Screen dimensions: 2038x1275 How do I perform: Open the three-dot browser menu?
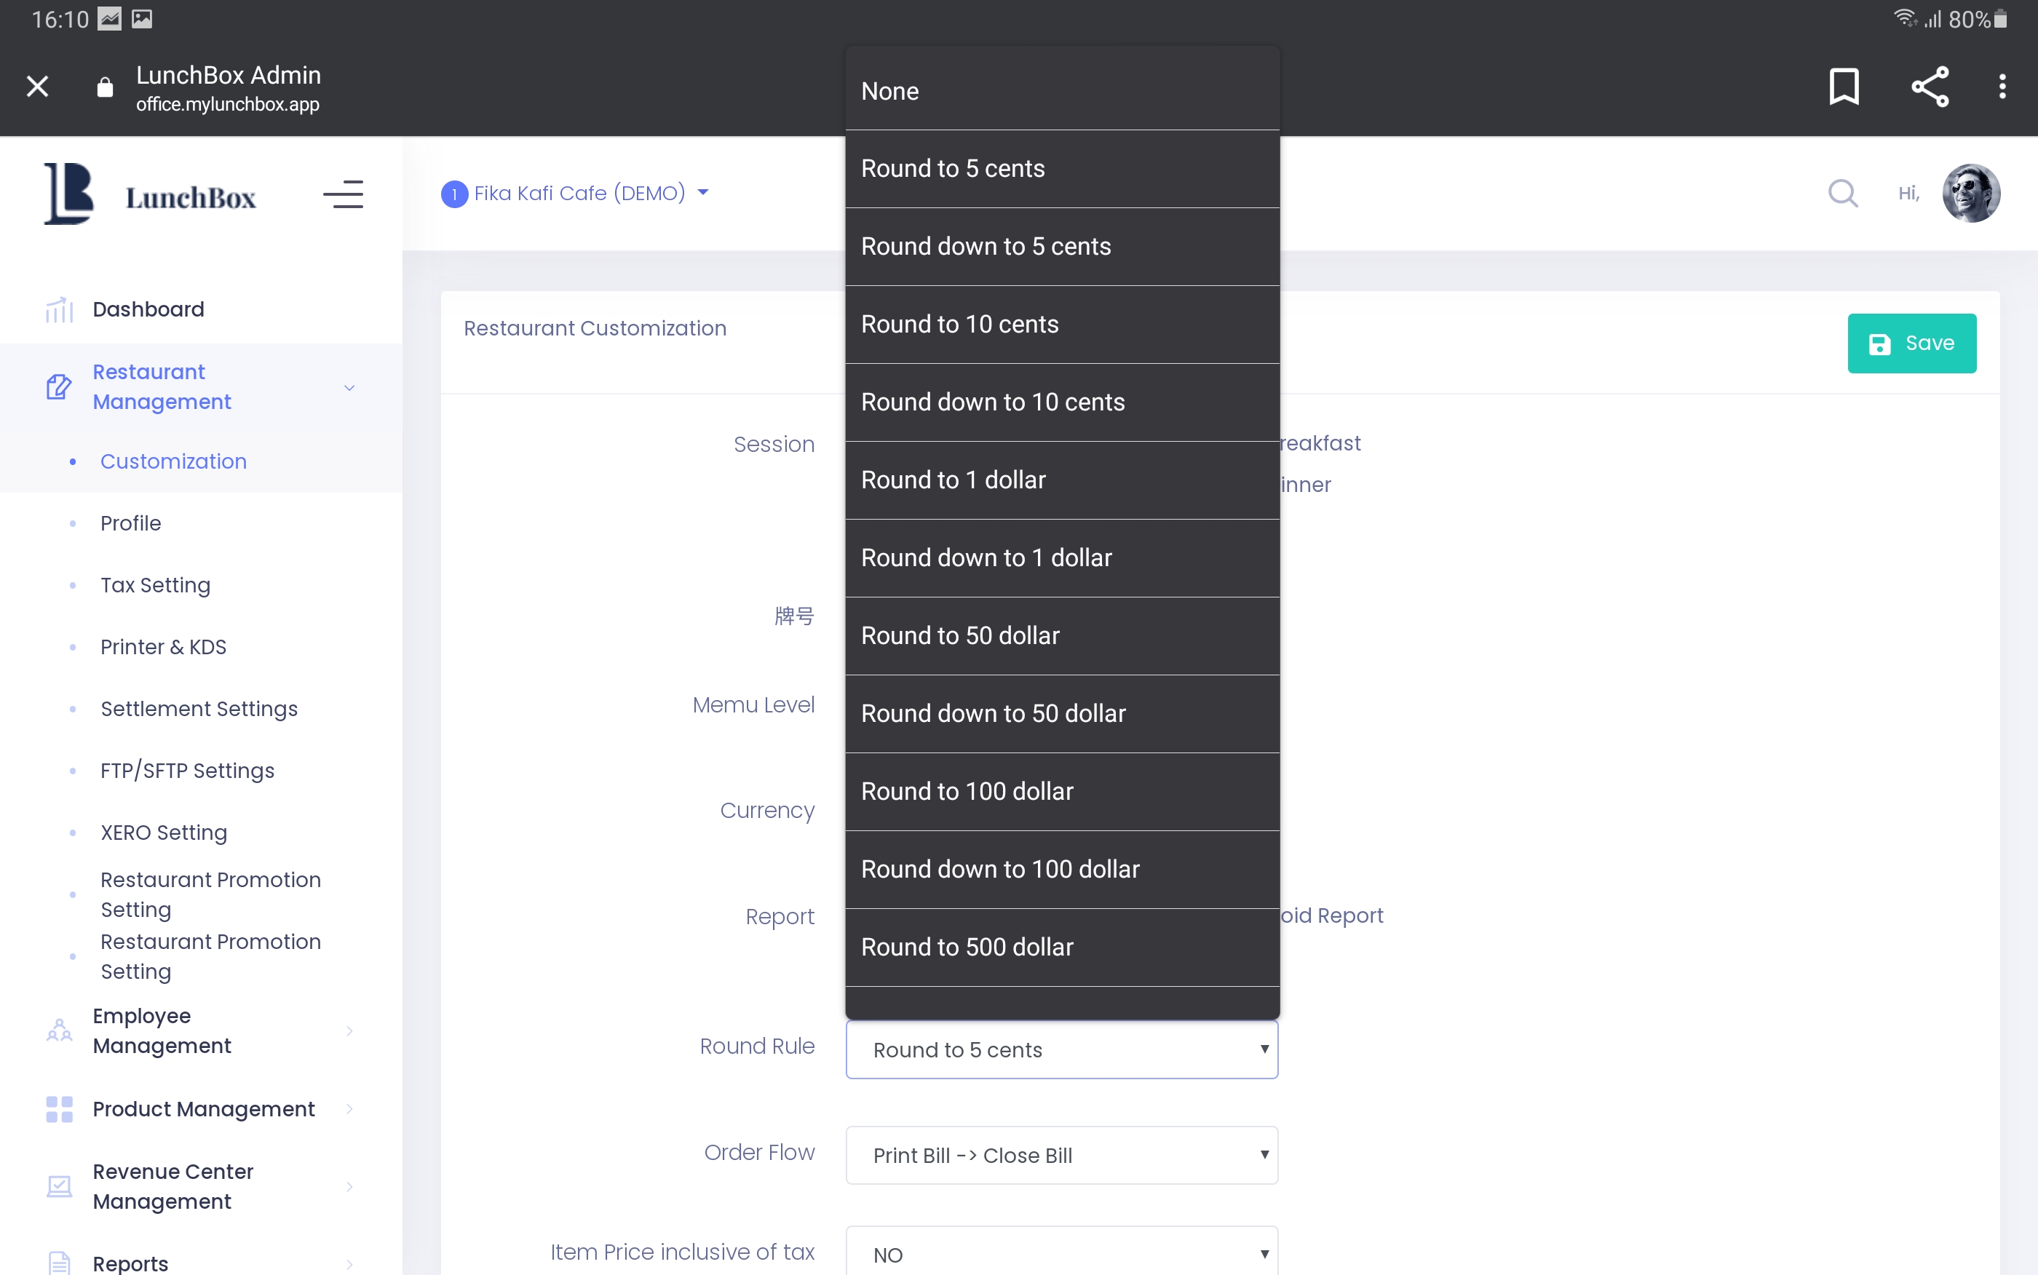tap(2002, 86)
